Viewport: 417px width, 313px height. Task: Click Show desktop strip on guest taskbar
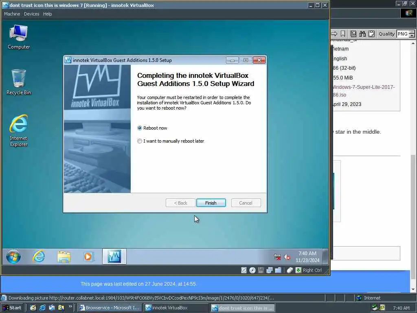tap(325, 257)
